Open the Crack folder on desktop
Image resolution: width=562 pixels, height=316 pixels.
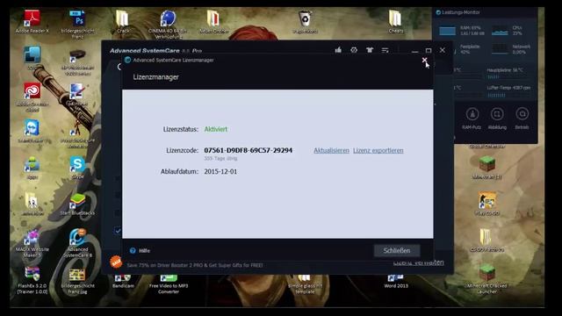tap(123, 21)
